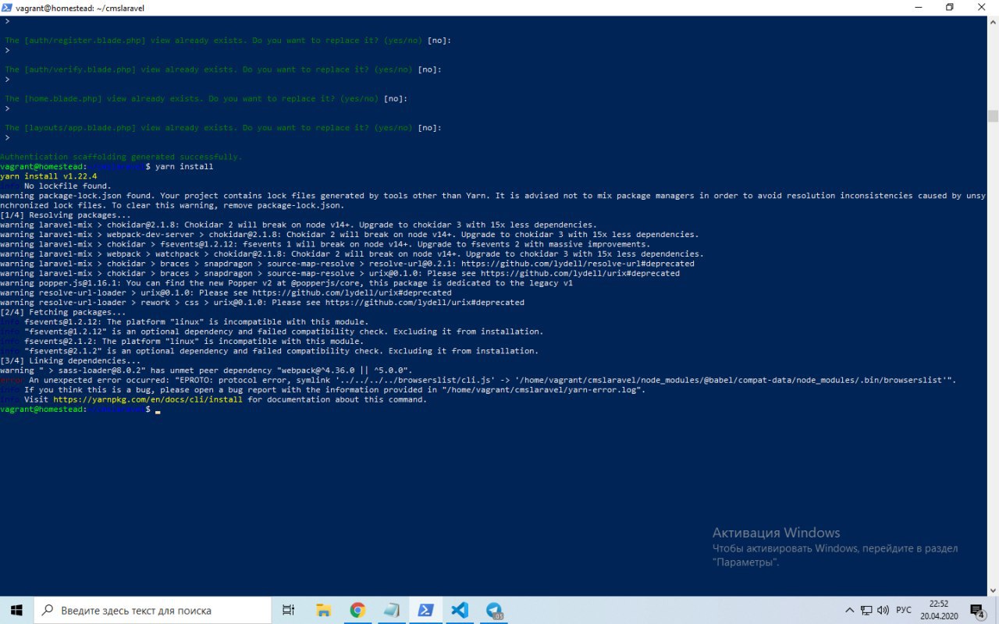Screen dimensions: 999x624
Task: Click the EPROTO protocol error line
Action: (x=478, y=381)
